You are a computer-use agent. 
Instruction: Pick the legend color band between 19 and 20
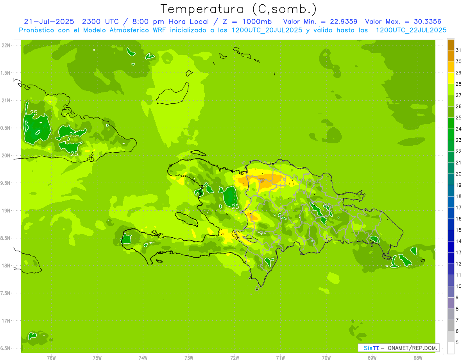[451, 179]
